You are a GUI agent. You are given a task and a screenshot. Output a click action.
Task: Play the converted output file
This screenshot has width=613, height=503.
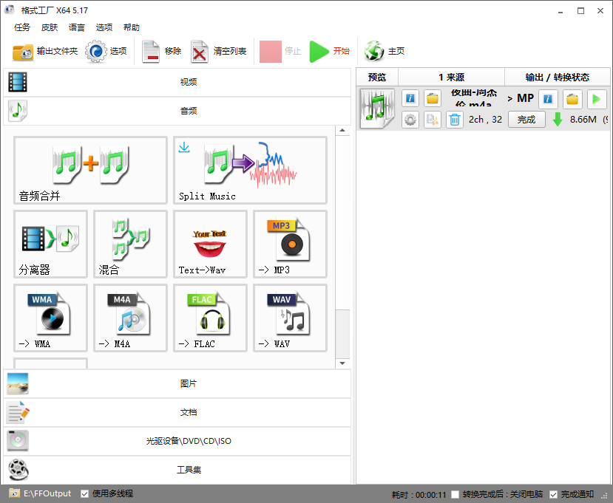click(595, 98)
